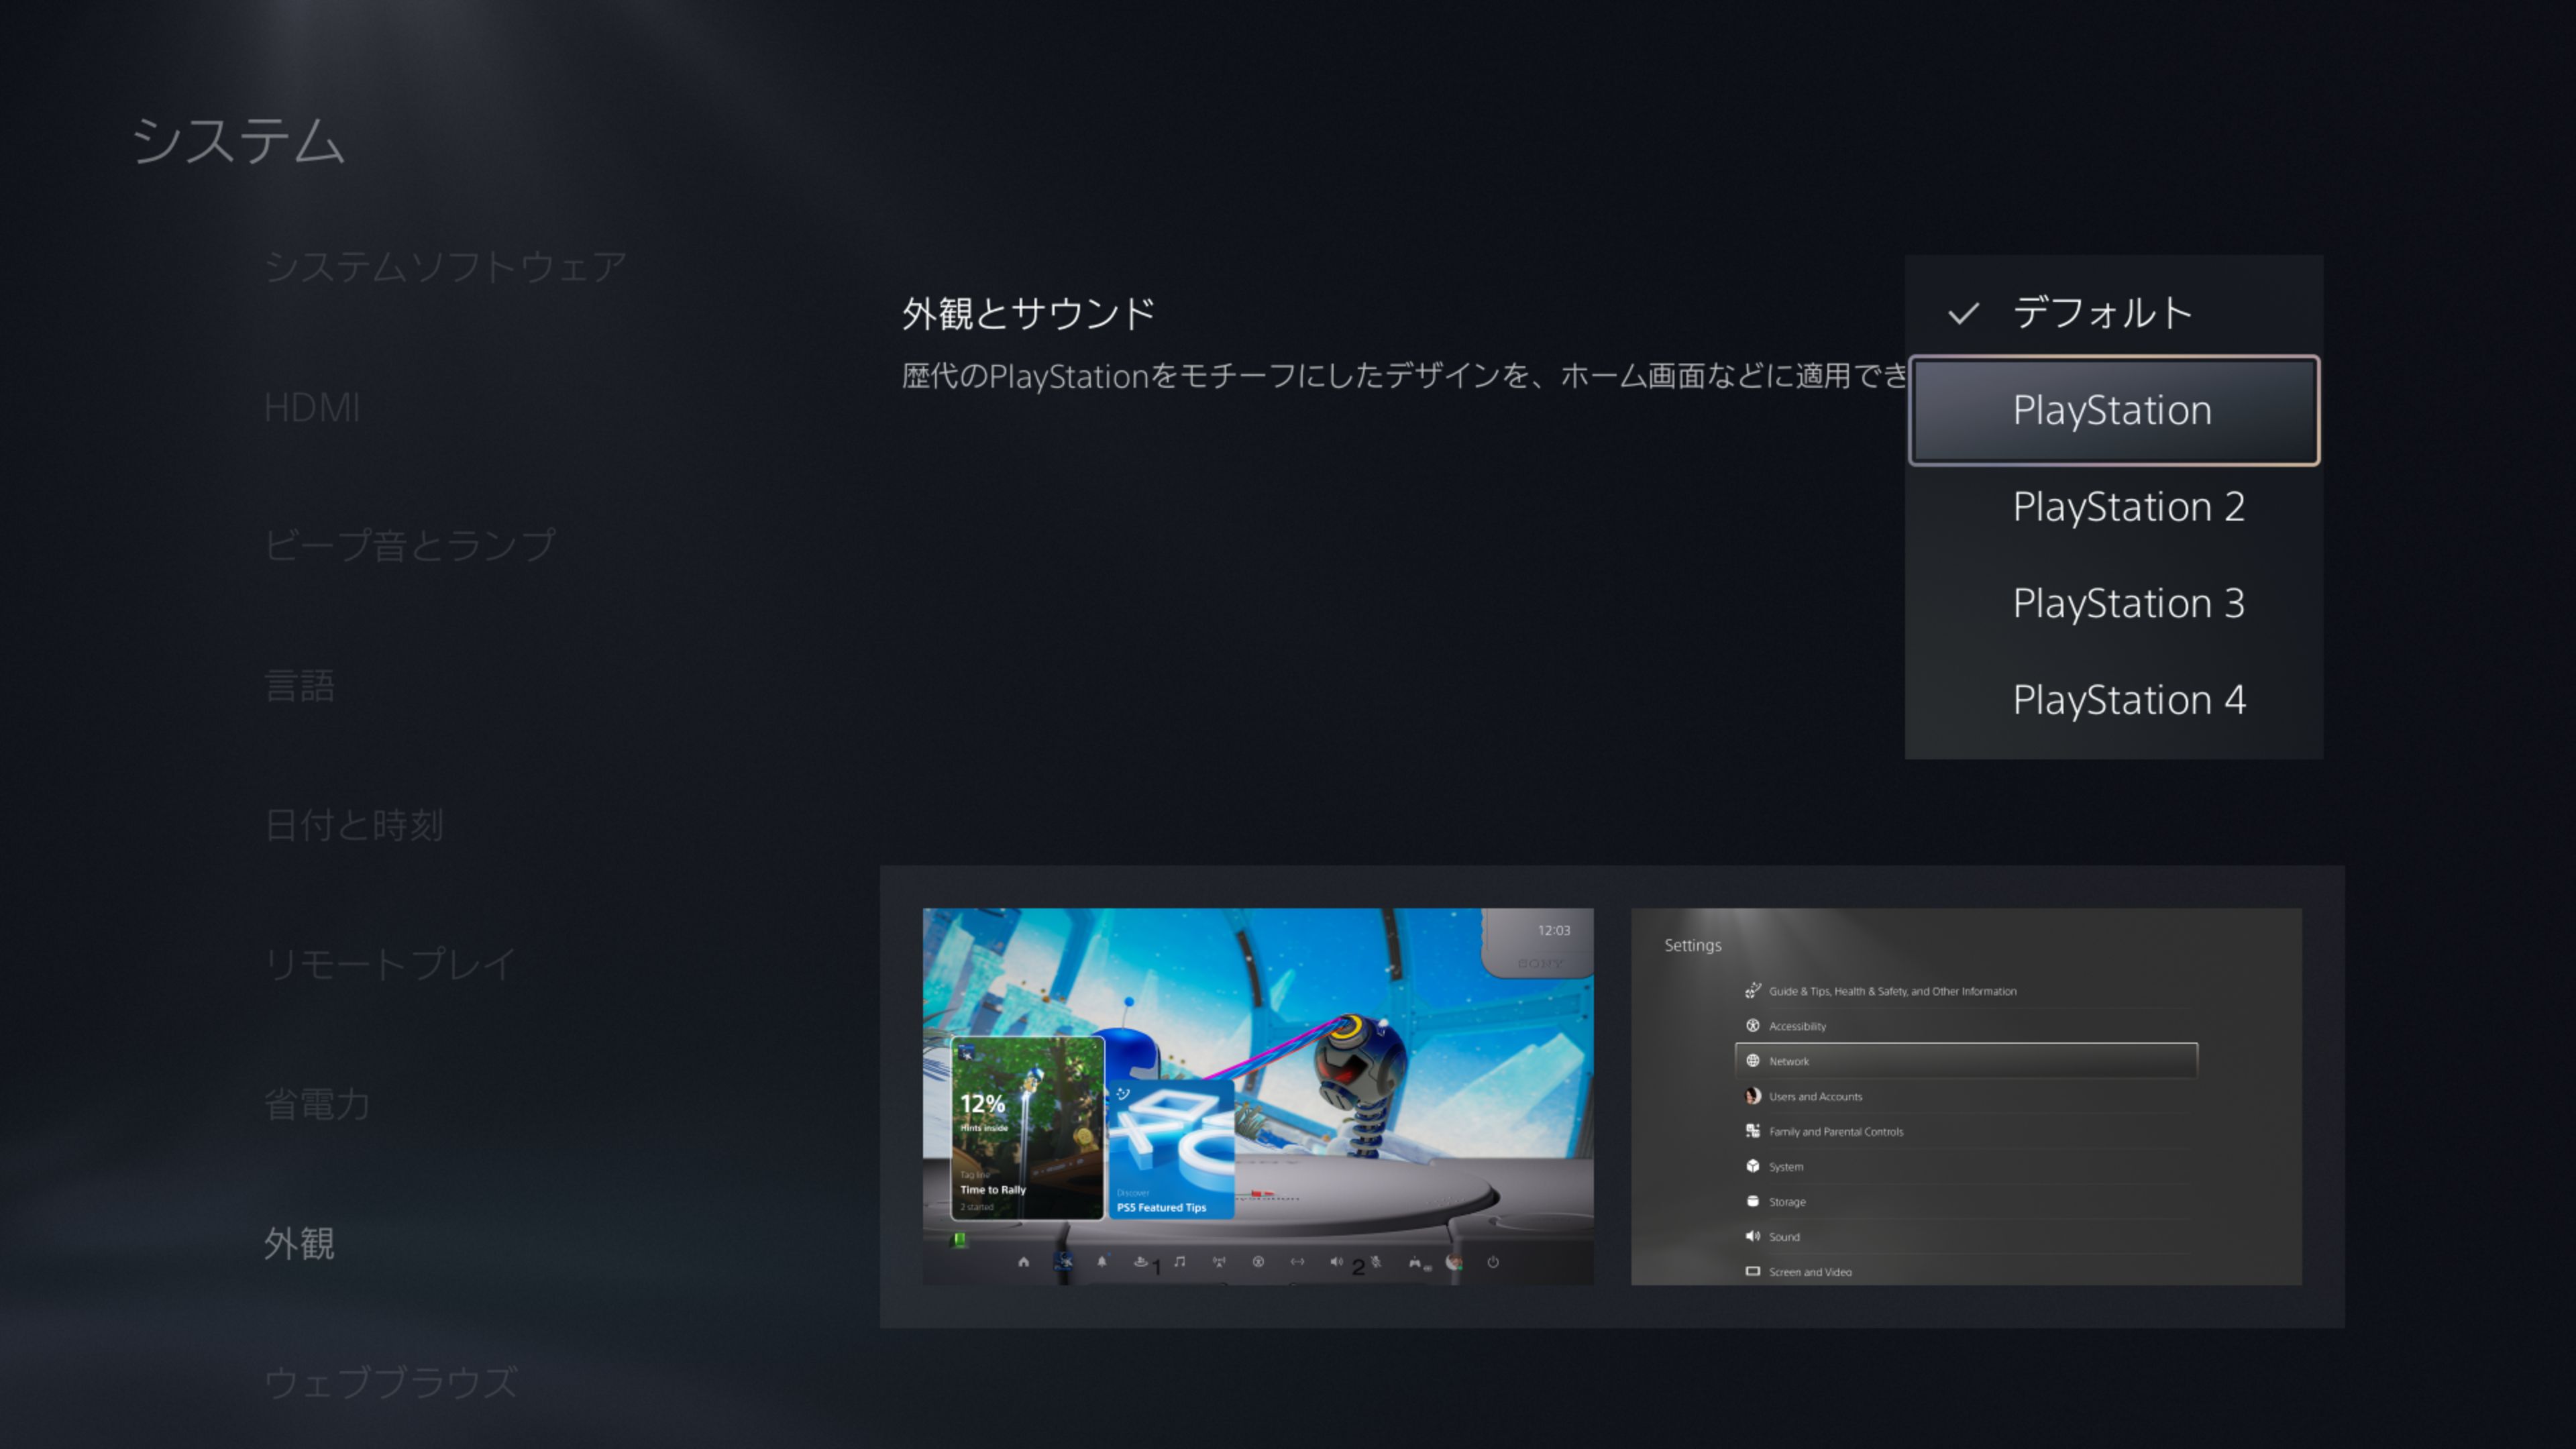Image resolution: width=2576 pixels, height=1449 pixels.
Task: Click the checkmark next to デフォルト
Action: click(x=1963, y=314)
